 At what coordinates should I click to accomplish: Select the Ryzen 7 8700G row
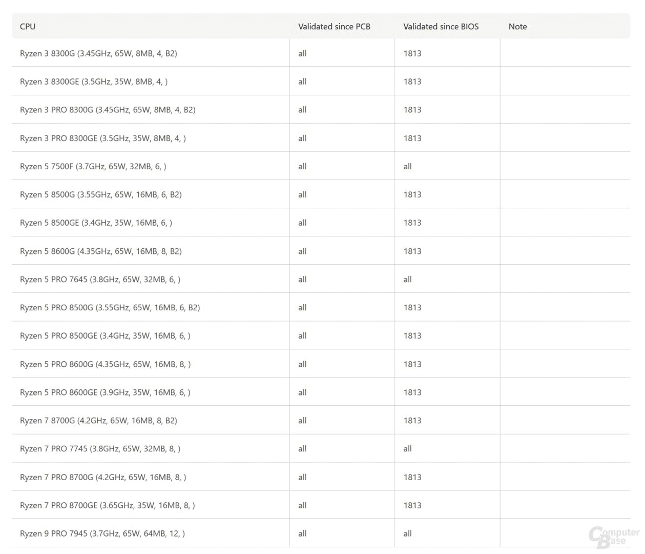(98, 421)
